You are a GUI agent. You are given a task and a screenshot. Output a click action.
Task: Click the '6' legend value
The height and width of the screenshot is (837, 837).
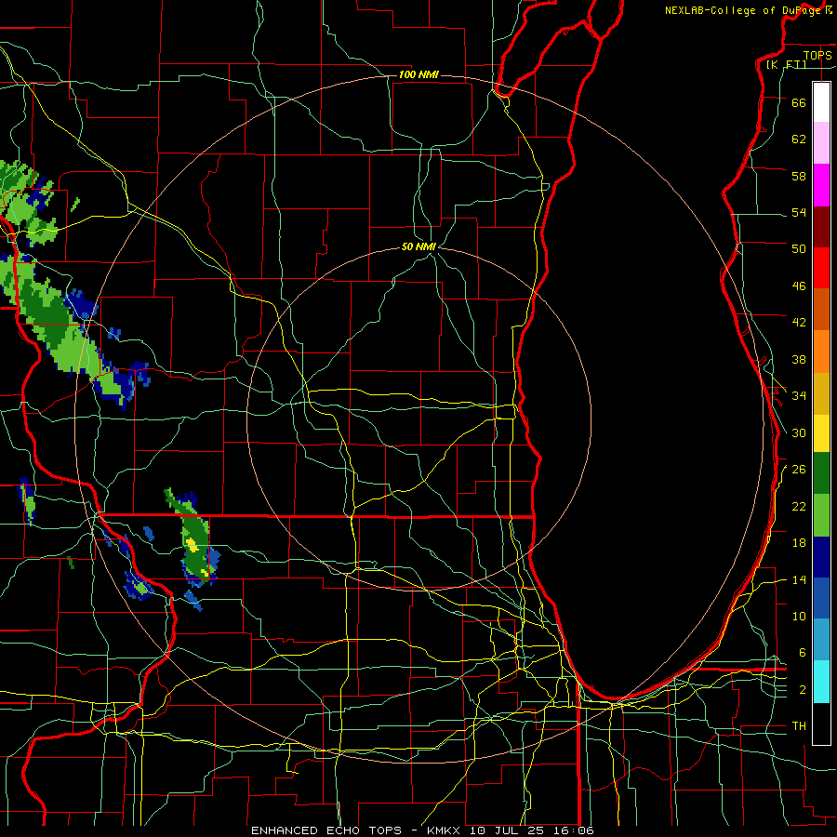[x=803, y=652]
